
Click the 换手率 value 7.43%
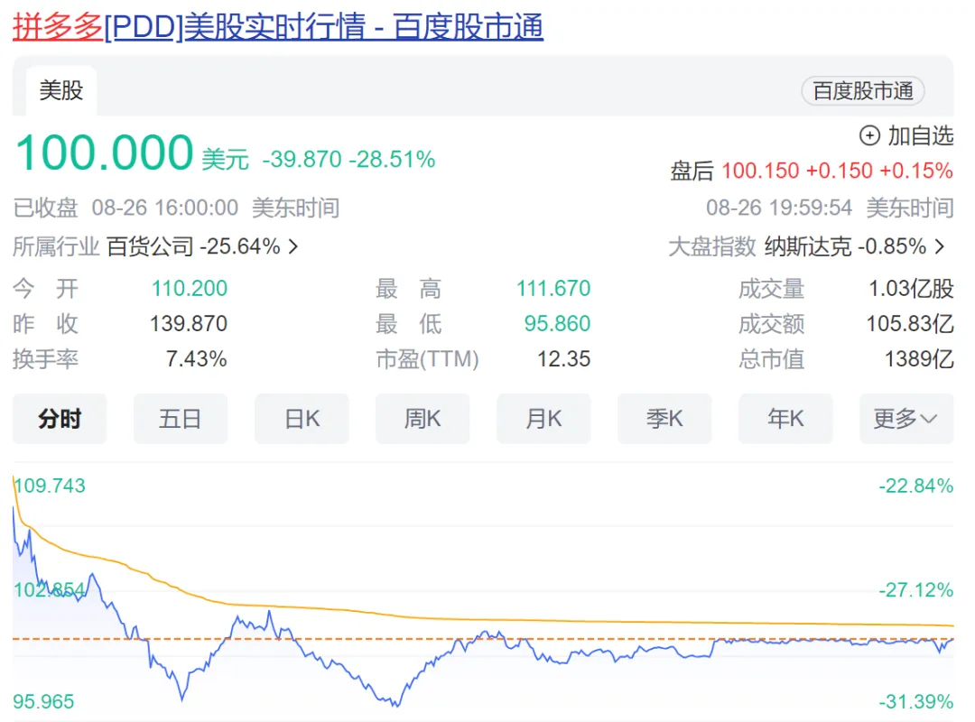[x=197, y=359]
